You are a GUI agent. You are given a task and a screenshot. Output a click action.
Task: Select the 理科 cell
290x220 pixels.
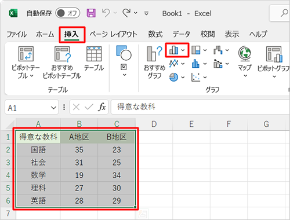tap(38, 188)
